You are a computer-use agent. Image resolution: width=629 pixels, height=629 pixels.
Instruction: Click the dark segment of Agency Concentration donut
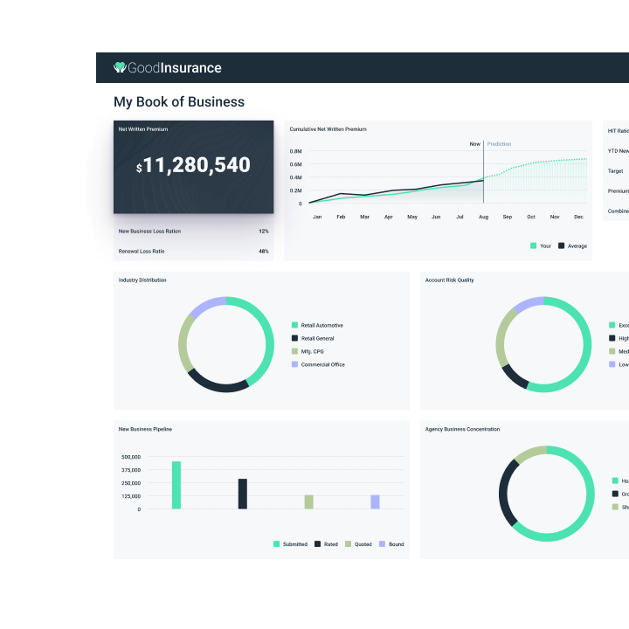pyautogui.click(x=505, y=494)
